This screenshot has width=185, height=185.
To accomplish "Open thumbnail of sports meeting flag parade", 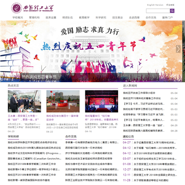I will tap(63, 101).
